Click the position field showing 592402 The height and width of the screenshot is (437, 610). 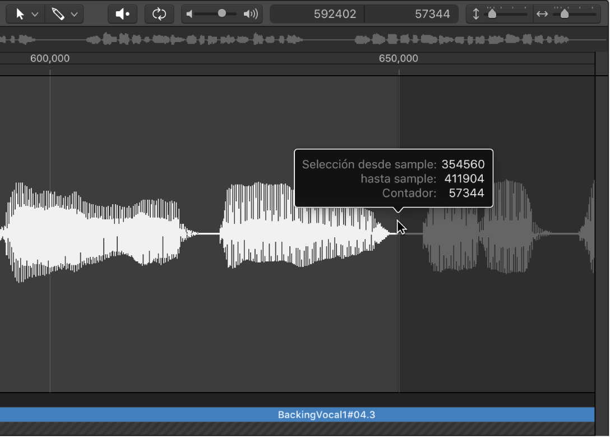coord(335,14)
